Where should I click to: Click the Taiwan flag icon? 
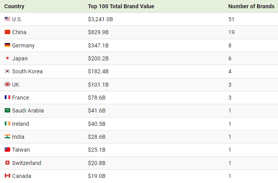tap(7, 150)
